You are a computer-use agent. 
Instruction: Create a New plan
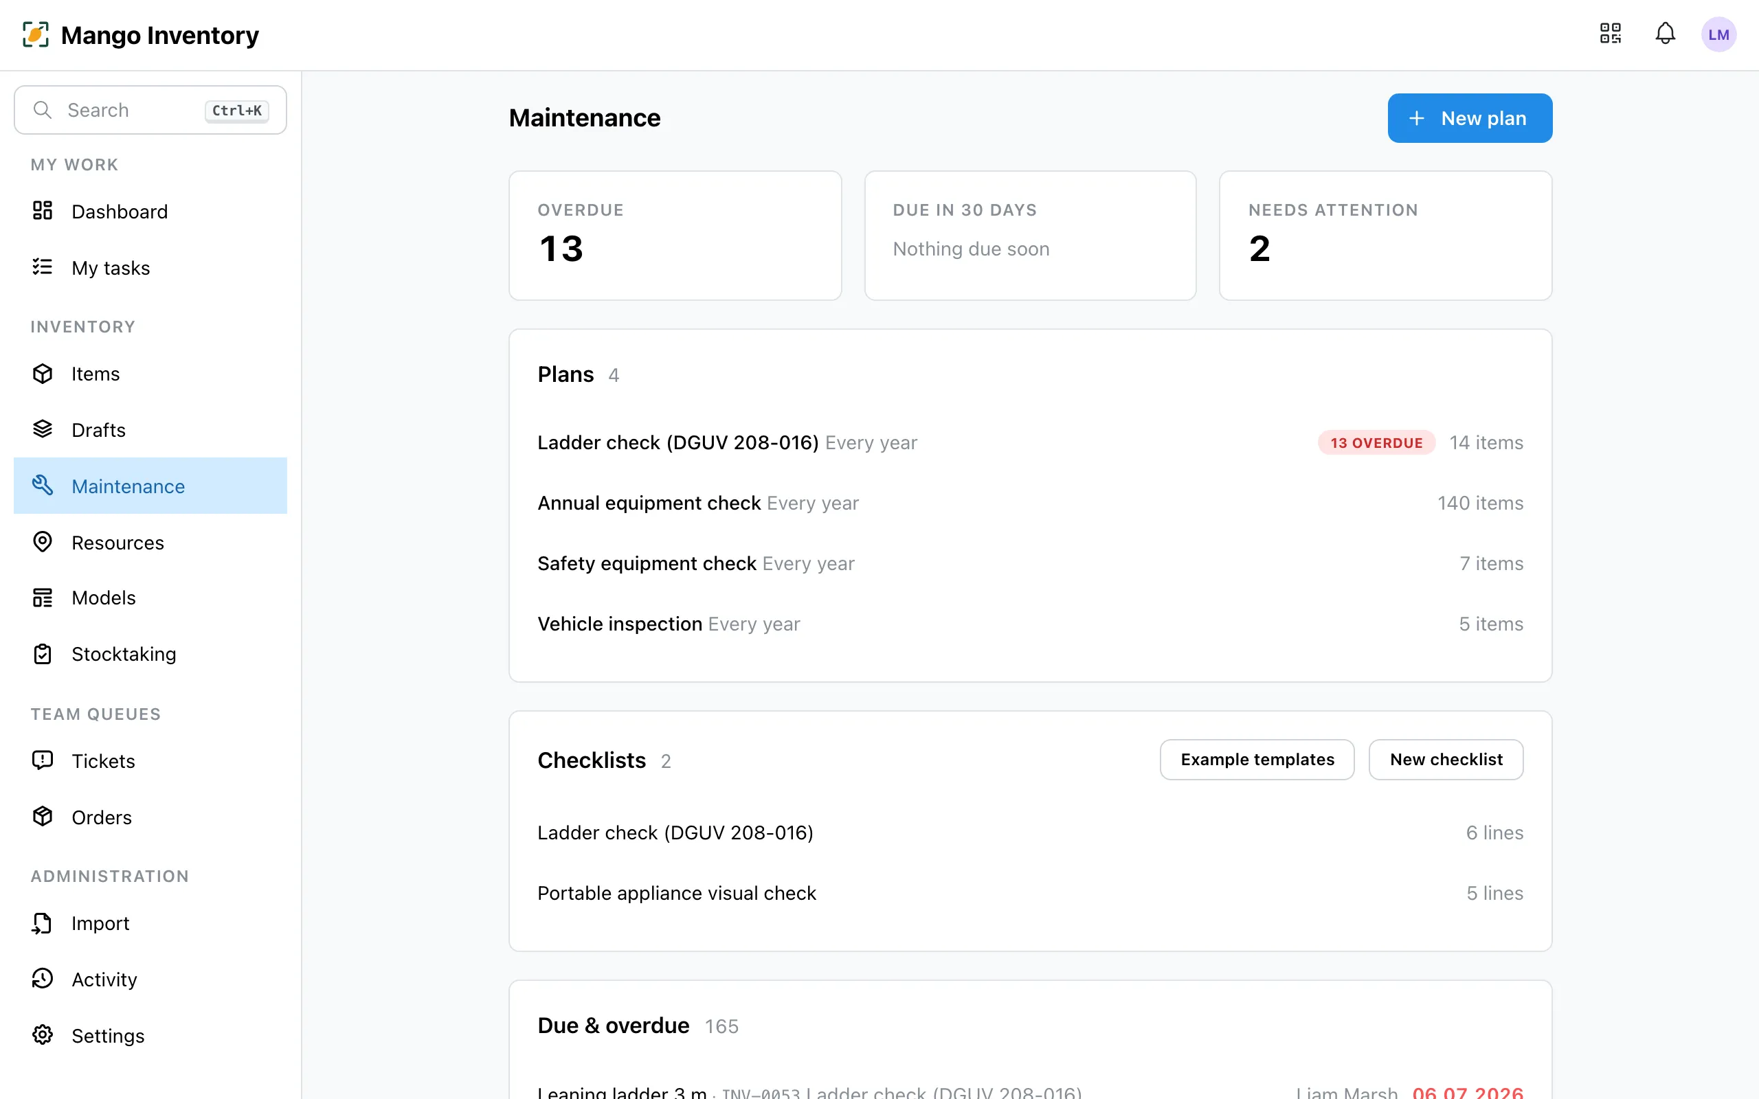click(x=1470, y=117)
